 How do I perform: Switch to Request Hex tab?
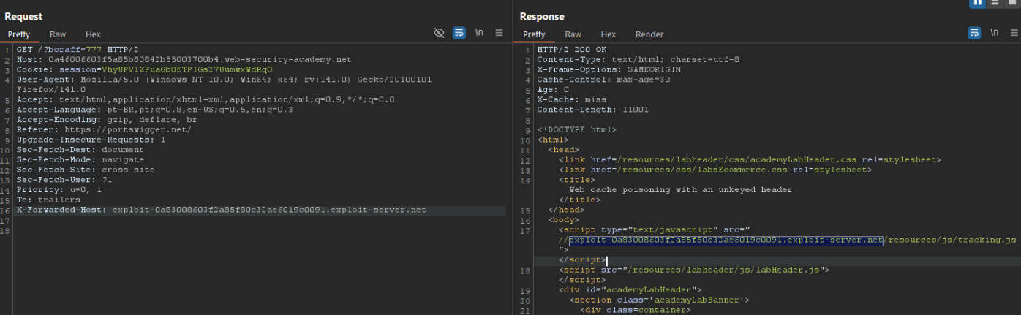[x=93, y=34]
